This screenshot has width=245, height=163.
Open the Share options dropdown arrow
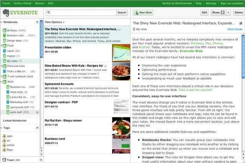(x=229, y=13)
